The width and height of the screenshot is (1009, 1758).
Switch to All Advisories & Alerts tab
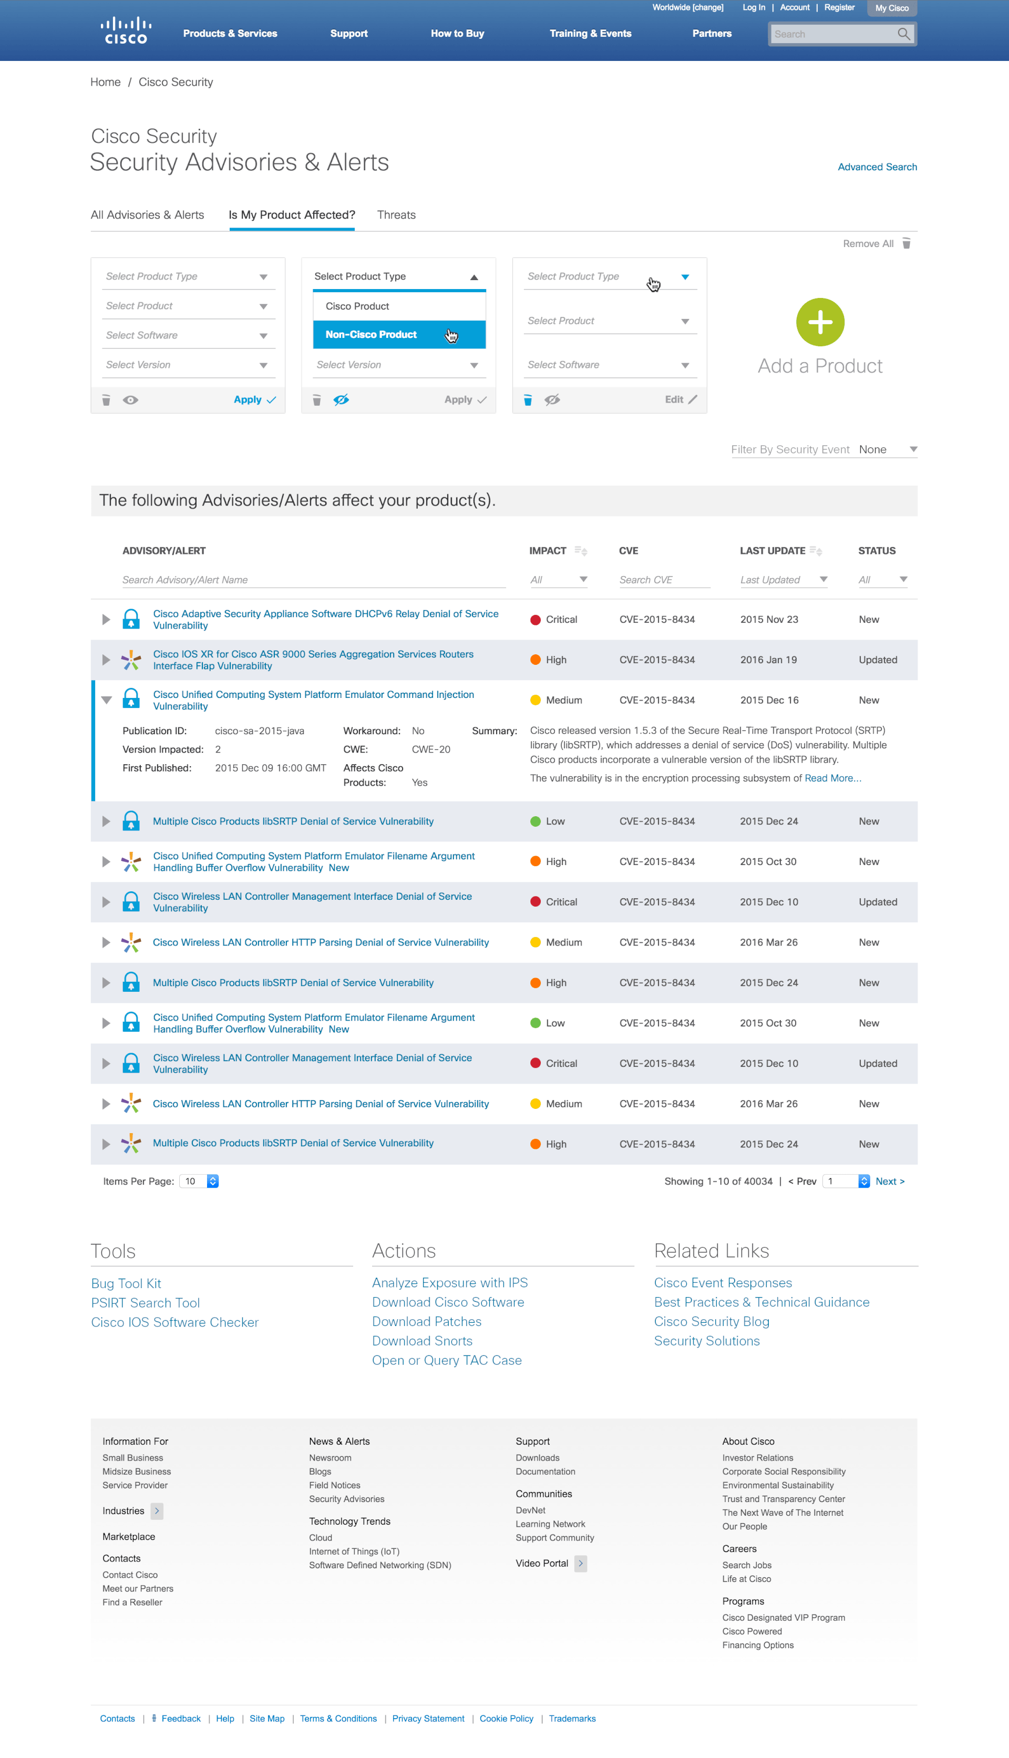coord(148,215)
